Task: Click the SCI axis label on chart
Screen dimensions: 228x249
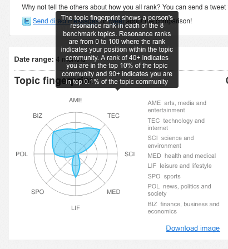Action: [130, 154]
